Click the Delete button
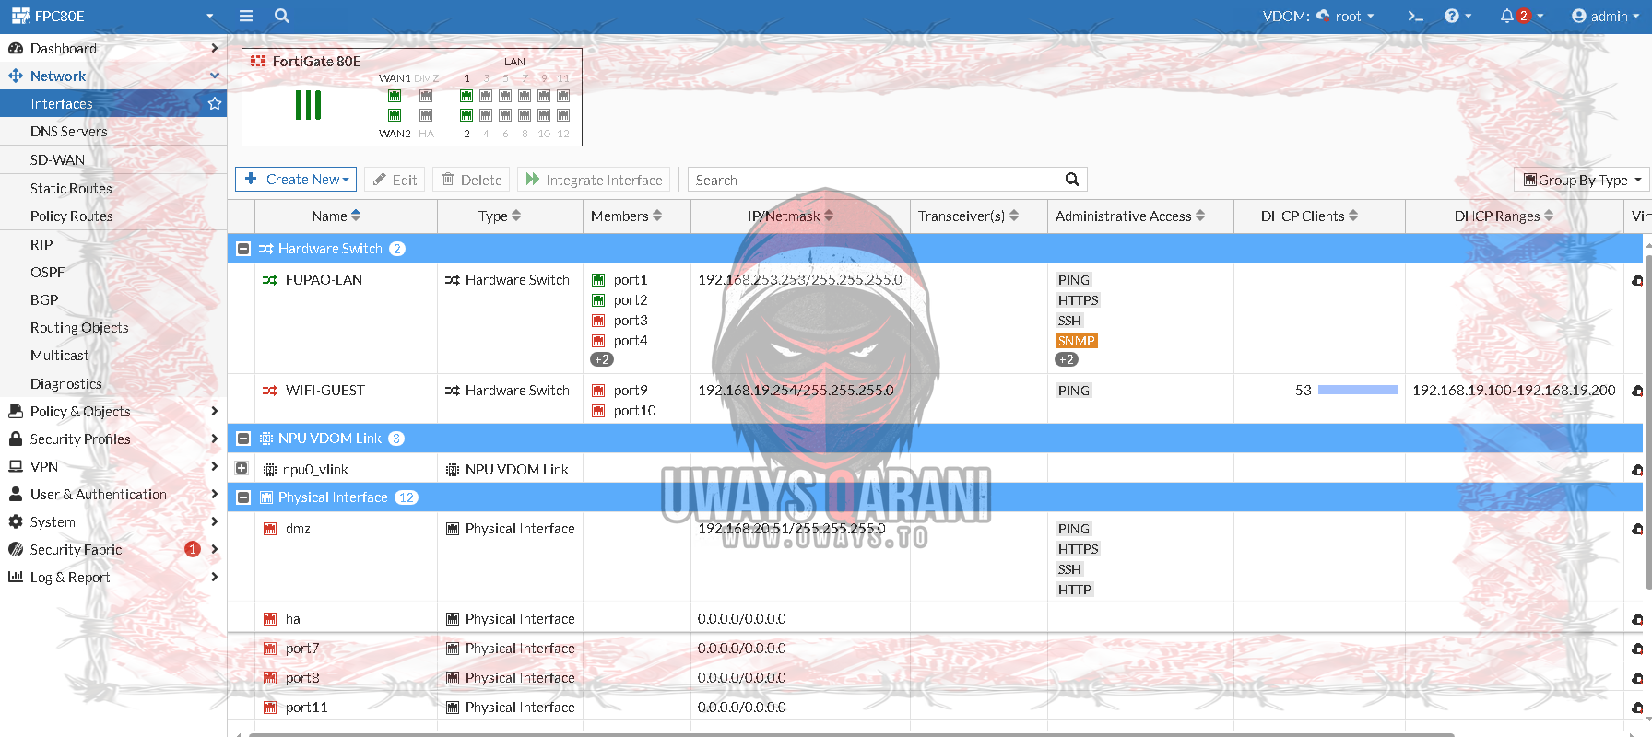 click(x=472, y=180)
